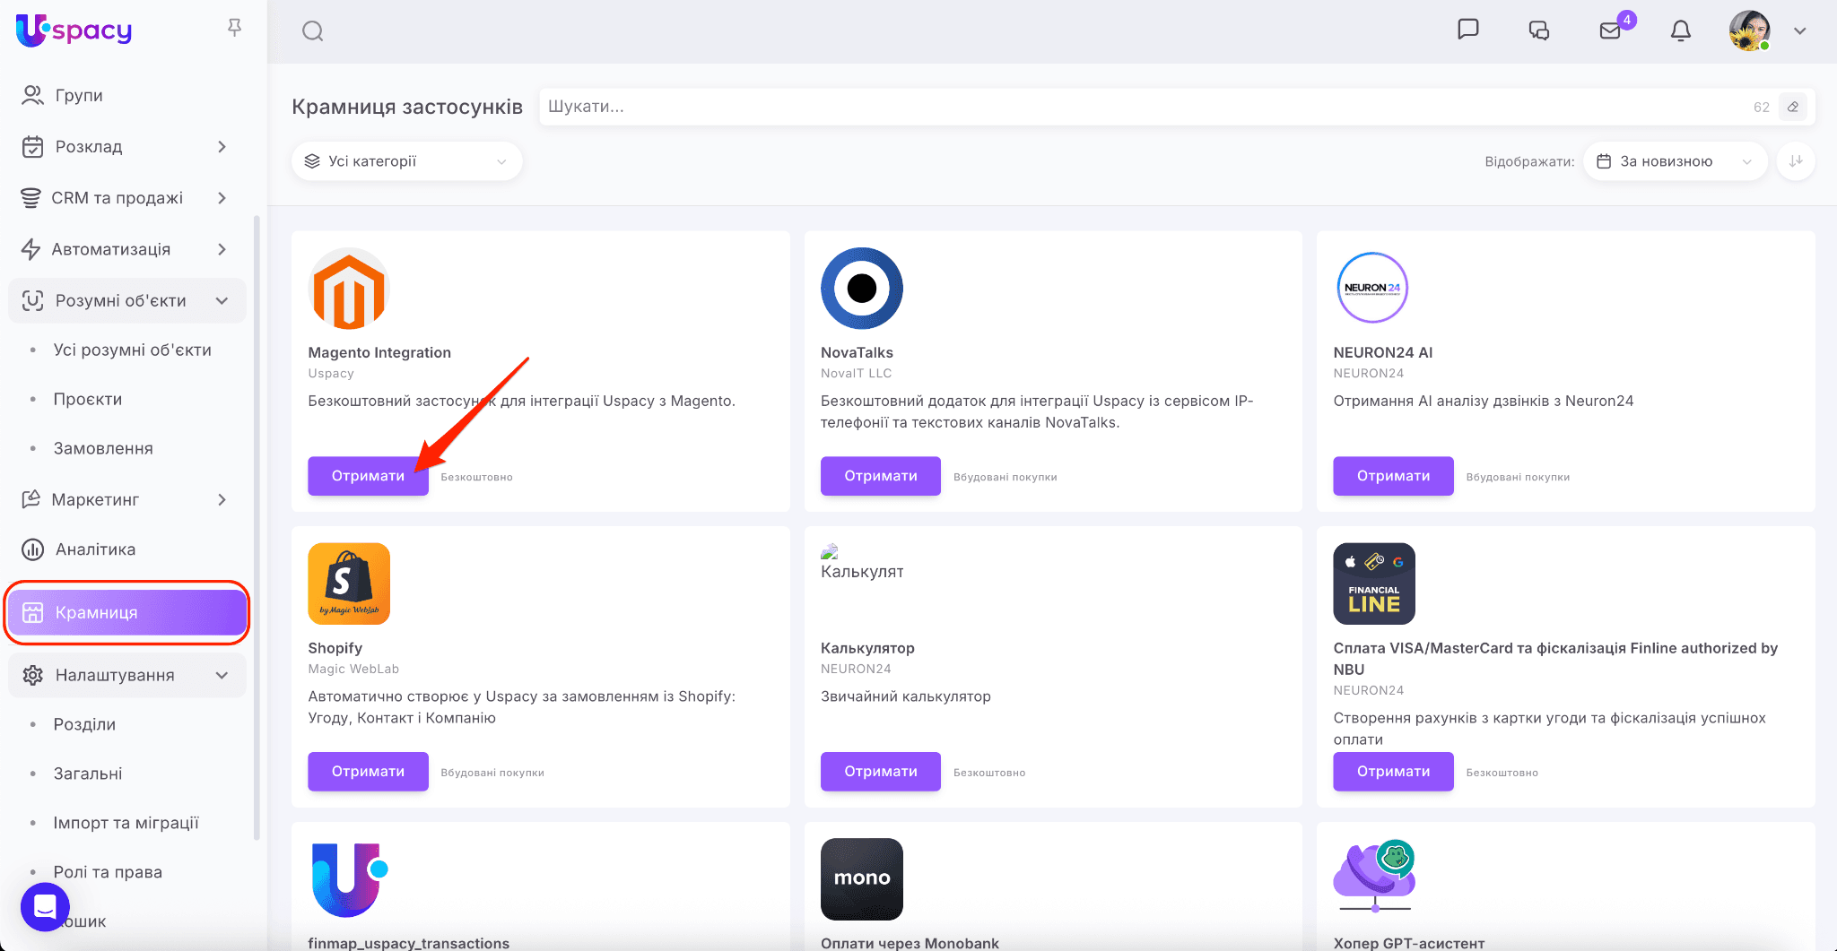The width and height of the screenshot is (1837, 951).
Task: Collapse the Налаштування chevron
Action: pos(222,675)
